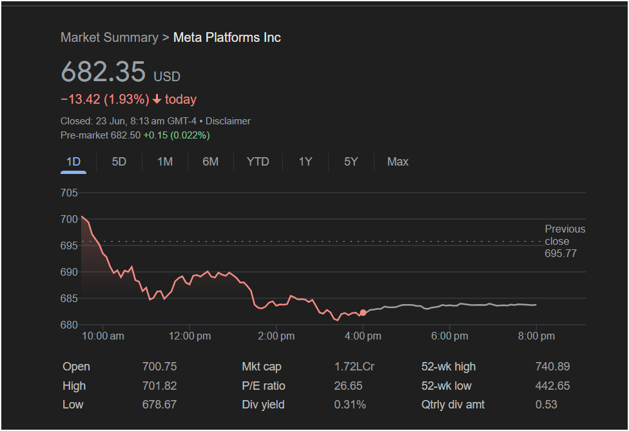629x431 pixels.
Task: Click the 705 price axis label
Action: tap(69, 193)
